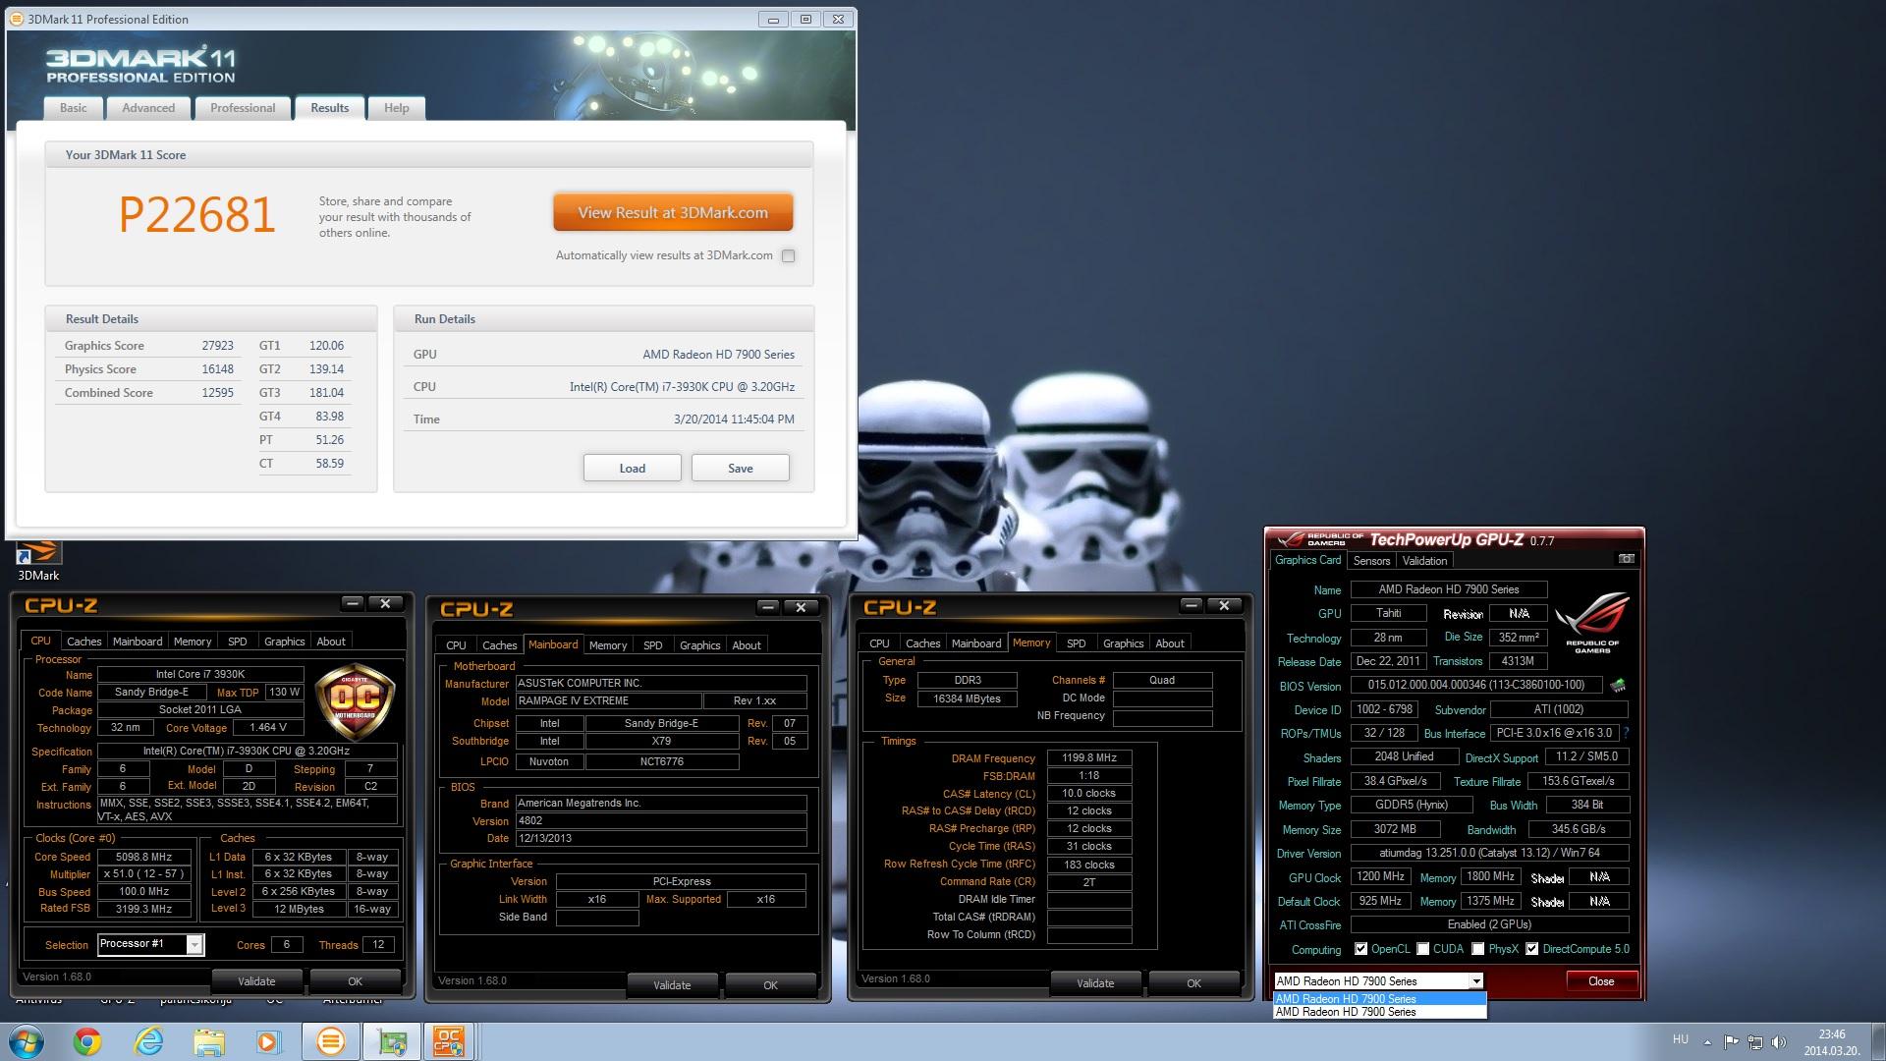Open the Processor #1 selection dropdown
Image resolution: width=1886 pixels, height=1061 pixels.
pos(194,944)
